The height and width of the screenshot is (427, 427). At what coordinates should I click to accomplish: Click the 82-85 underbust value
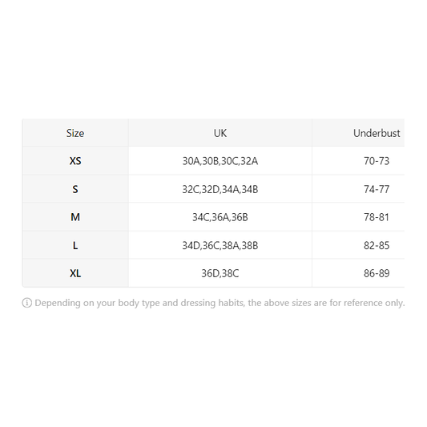tap(377, 245)
